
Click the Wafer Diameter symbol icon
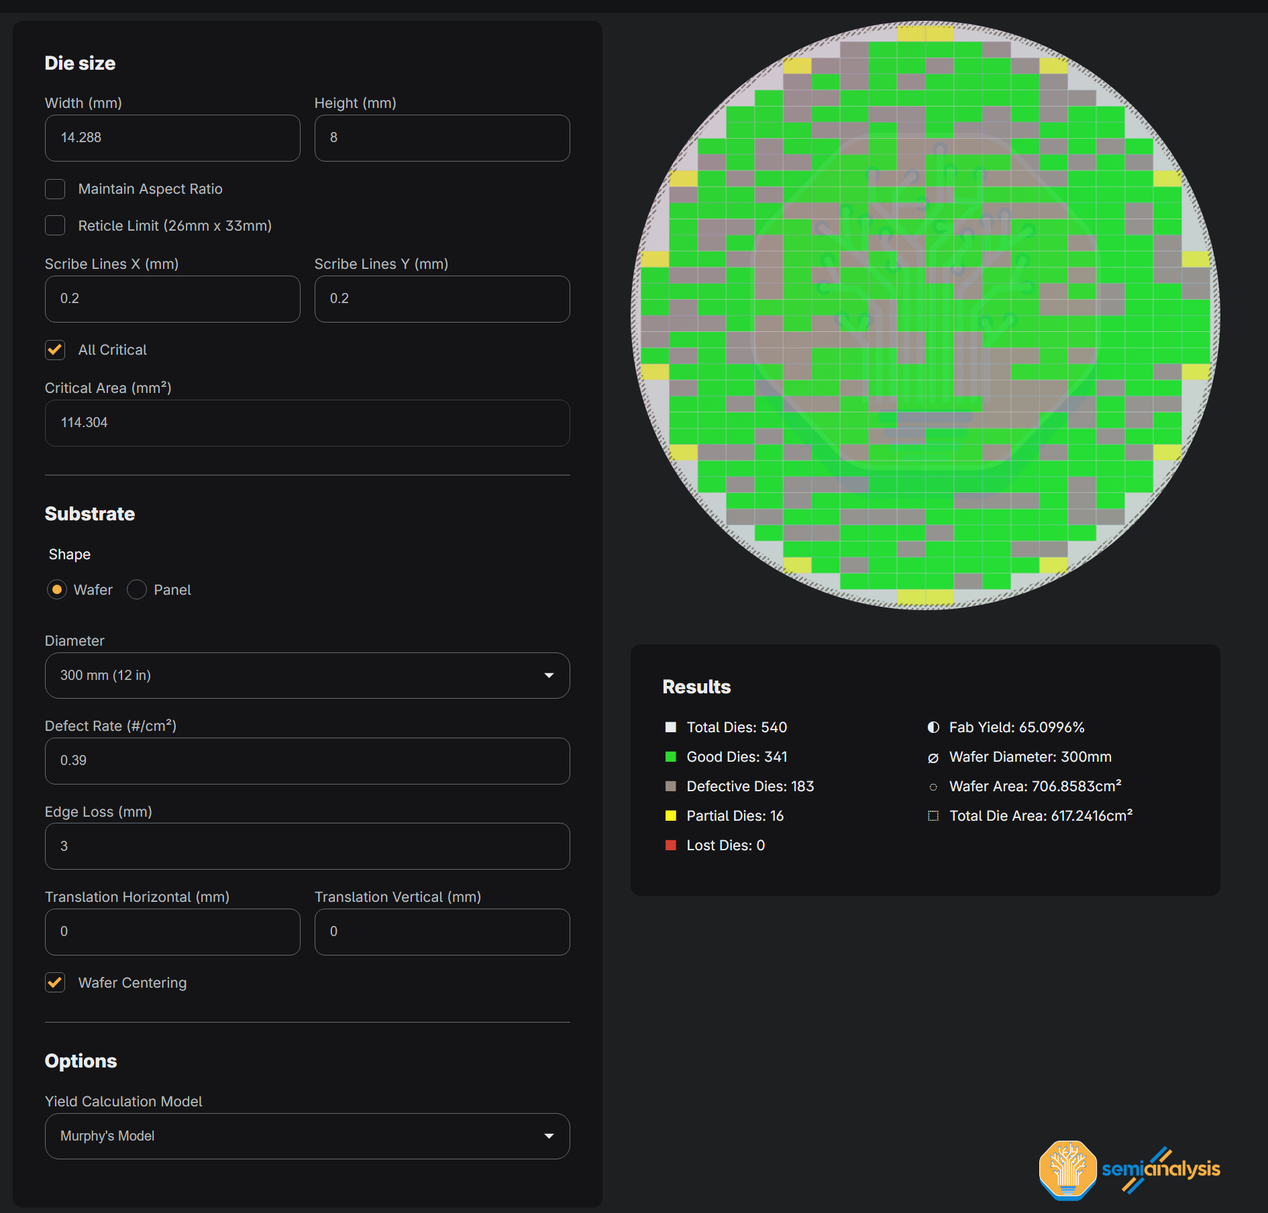coord(933,758)
